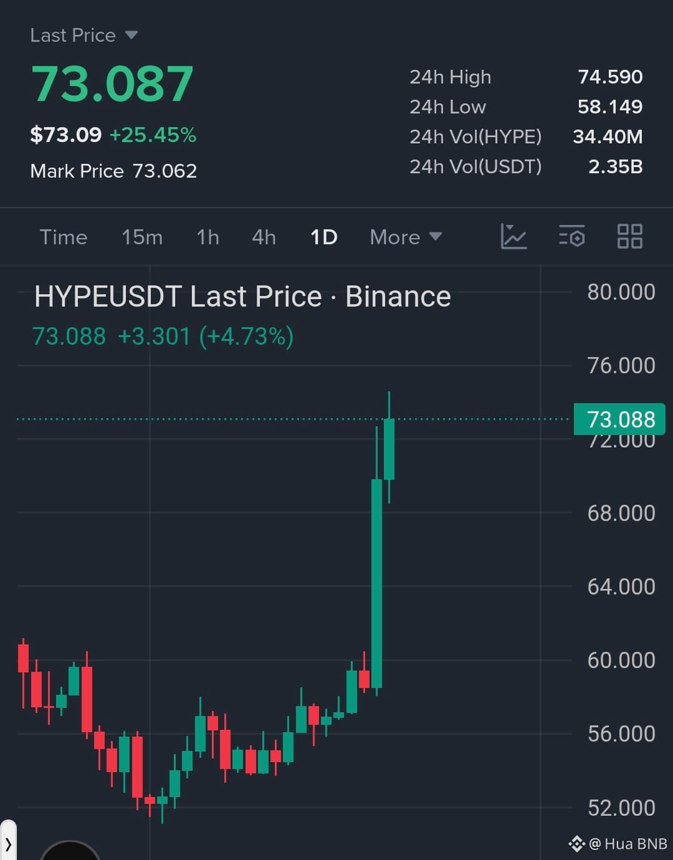Tap the large 73.087 last price
Image resolution: width=673 pixels, height=860 pixels.
click(x=112, y=84)
